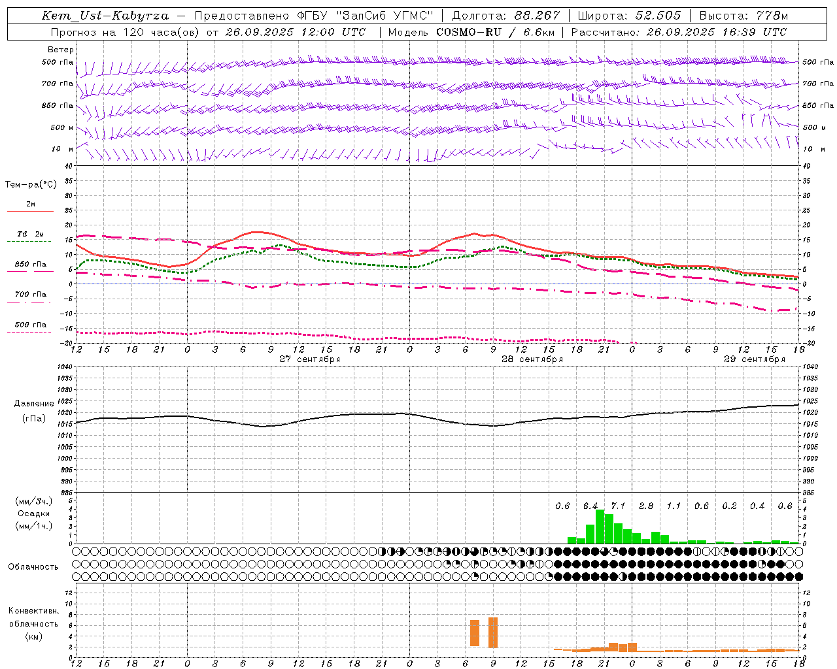Image resolution: width=837 pixels, height=669 pixels.
Task: Click the 2м temperature legend entry
Action: (31, 204)
